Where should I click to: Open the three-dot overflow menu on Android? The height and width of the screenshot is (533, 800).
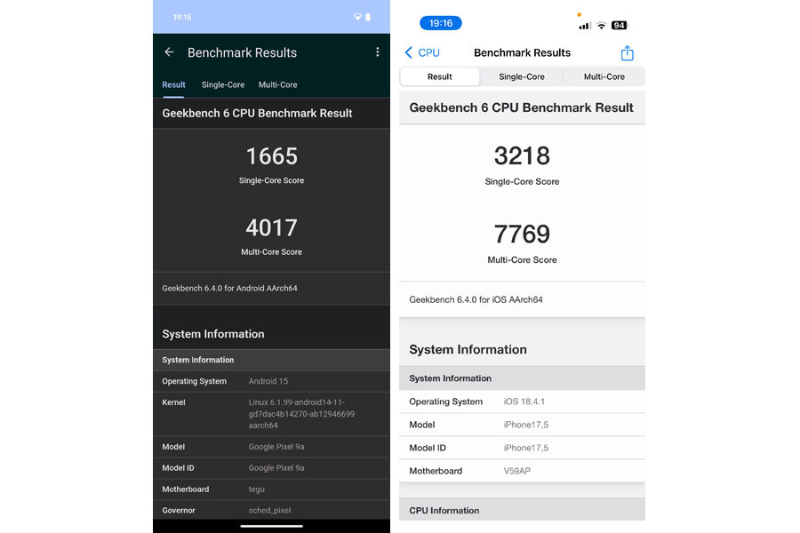click(378, 52)
